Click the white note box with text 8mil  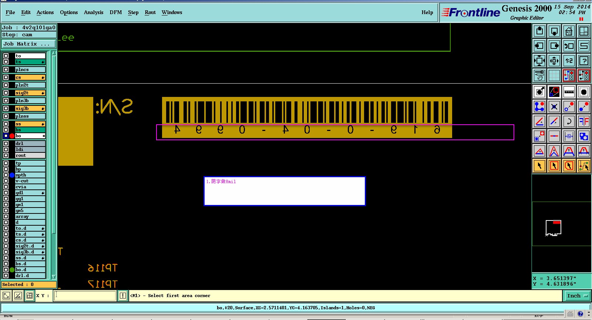285,191
